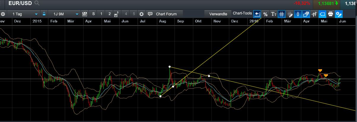Open the Verwandte tab
Image resolution: width=357 pixels, height=122 pixels.
coord(218,14)
